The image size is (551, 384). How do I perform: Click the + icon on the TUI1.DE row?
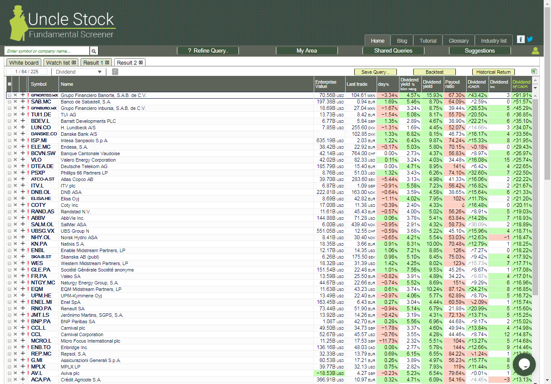click(x=23, y=115)
